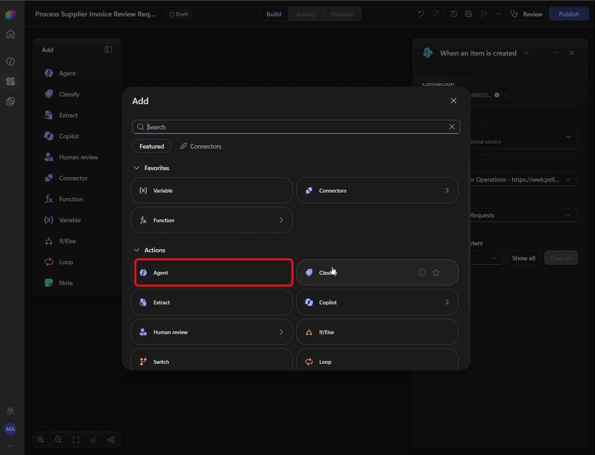Click the Clear all button

(x=561, y=258)
